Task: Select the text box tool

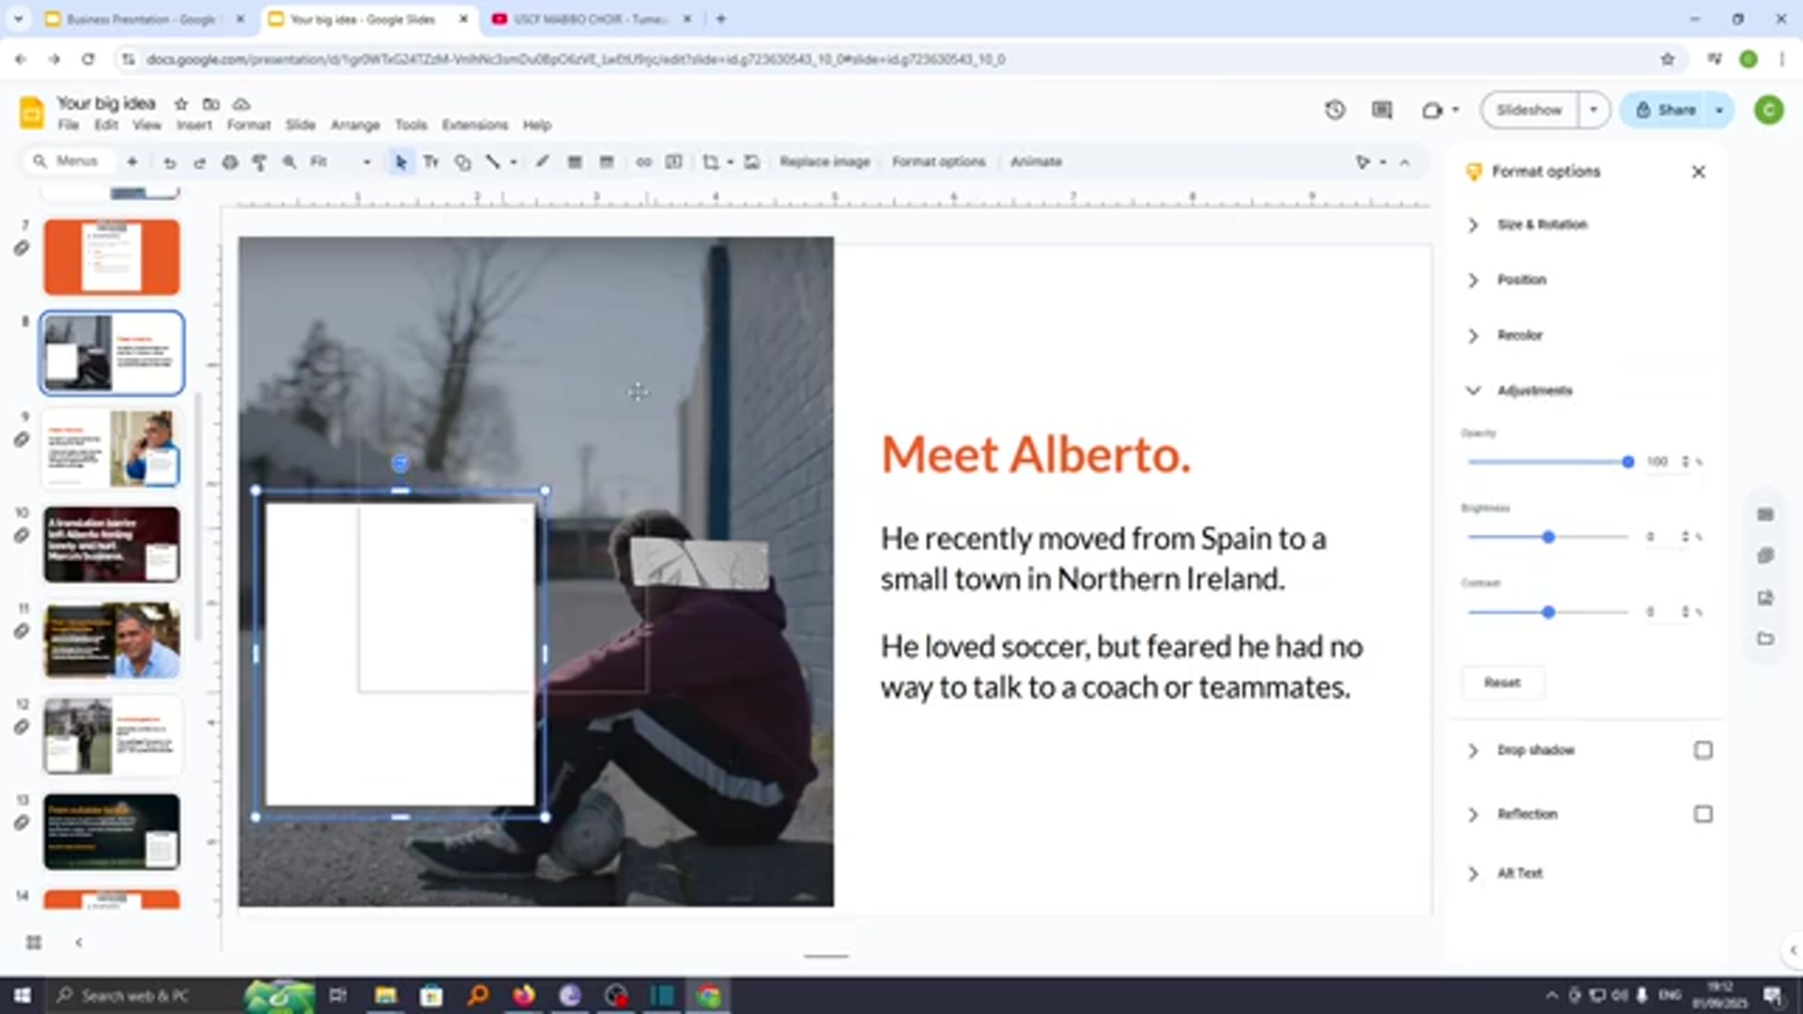Action: point(431,161)
